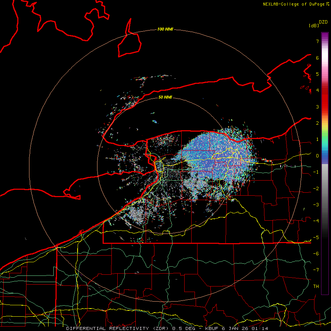Click the legend value 1
This screenshot has height=331, width=331.
click(317, 139)
